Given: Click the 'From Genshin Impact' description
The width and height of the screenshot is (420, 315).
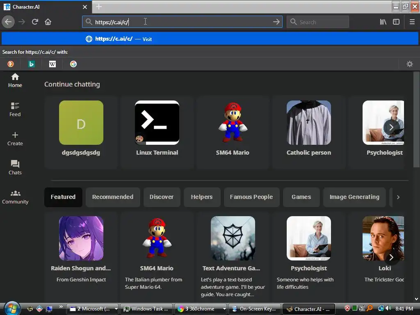Looking at the screenshot, I should coord(81,279).
